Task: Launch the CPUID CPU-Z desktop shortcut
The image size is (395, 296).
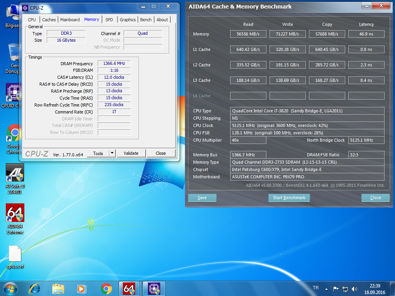Action: pos(11,96)
